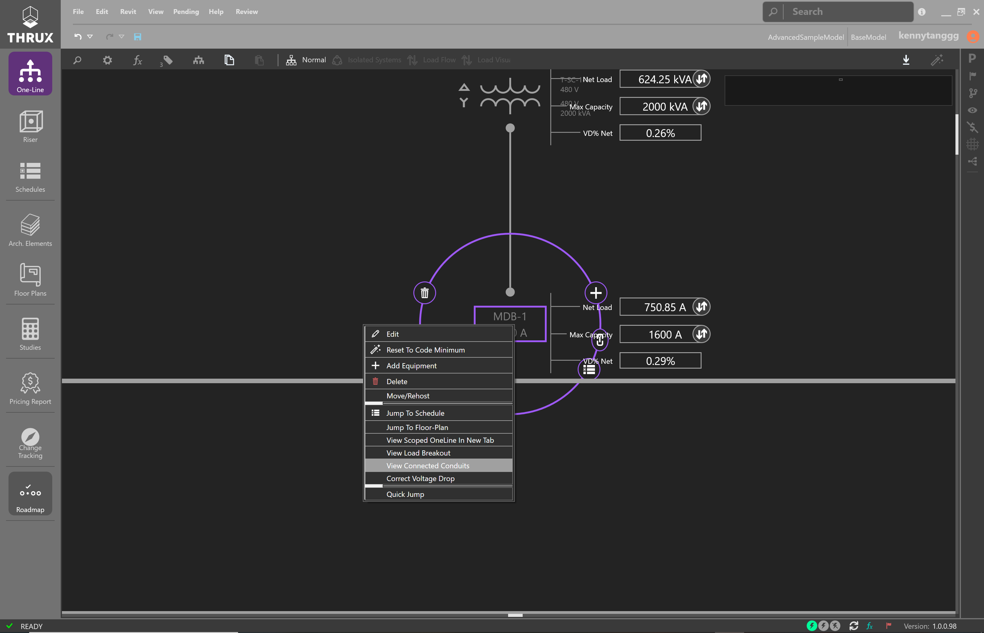Screen dimensions: 984x633
Task: Open the File menu
Action: coord(78,12)
